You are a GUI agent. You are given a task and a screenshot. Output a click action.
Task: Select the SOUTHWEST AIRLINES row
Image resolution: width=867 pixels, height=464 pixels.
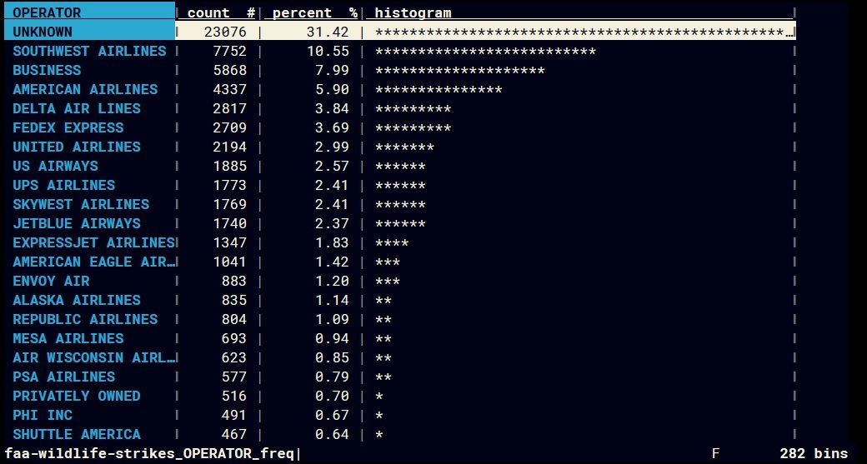pos(400,51)
